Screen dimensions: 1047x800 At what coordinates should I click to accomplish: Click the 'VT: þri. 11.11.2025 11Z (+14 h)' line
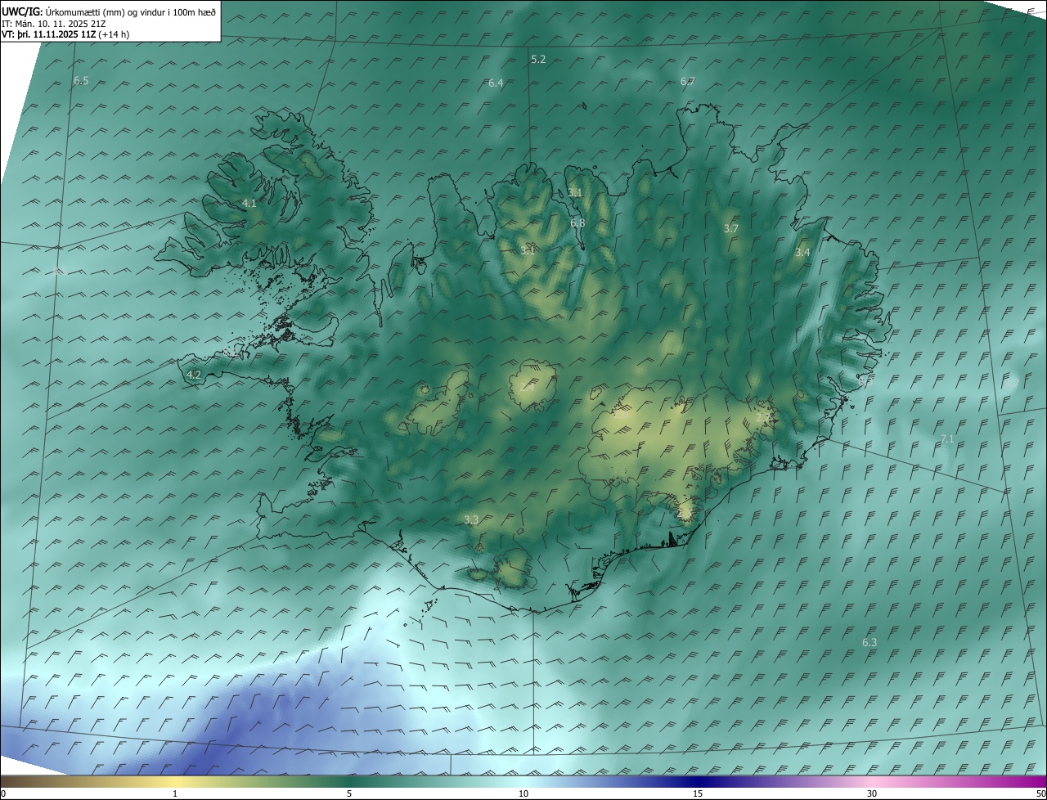coord(65,34)
